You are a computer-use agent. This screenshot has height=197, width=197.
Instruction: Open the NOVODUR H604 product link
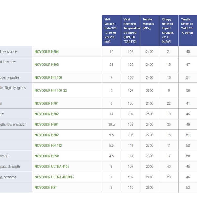(x=46, y=52)
